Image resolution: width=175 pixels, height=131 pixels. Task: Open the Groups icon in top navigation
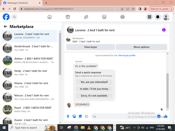122,17
